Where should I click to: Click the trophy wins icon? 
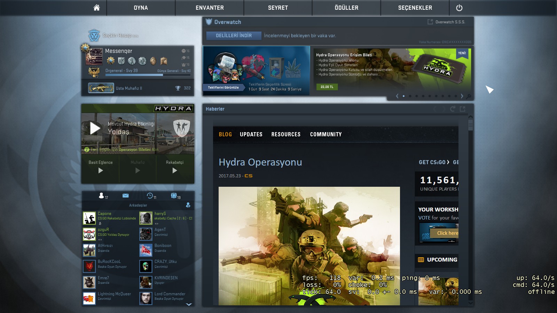[178, 88]
